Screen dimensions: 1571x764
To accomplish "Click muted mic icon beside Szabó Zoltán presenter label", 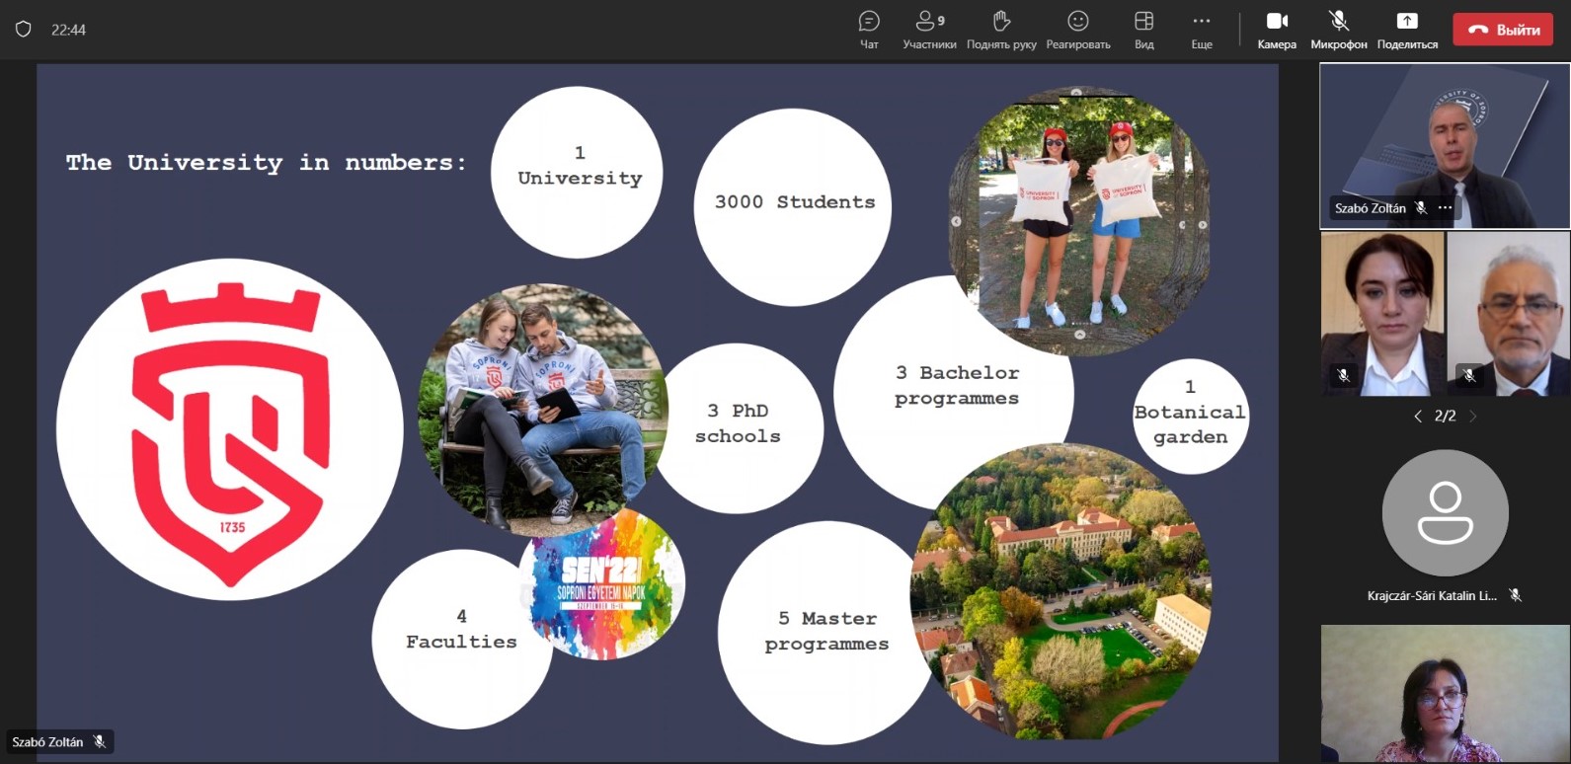I will coord(99,742).
